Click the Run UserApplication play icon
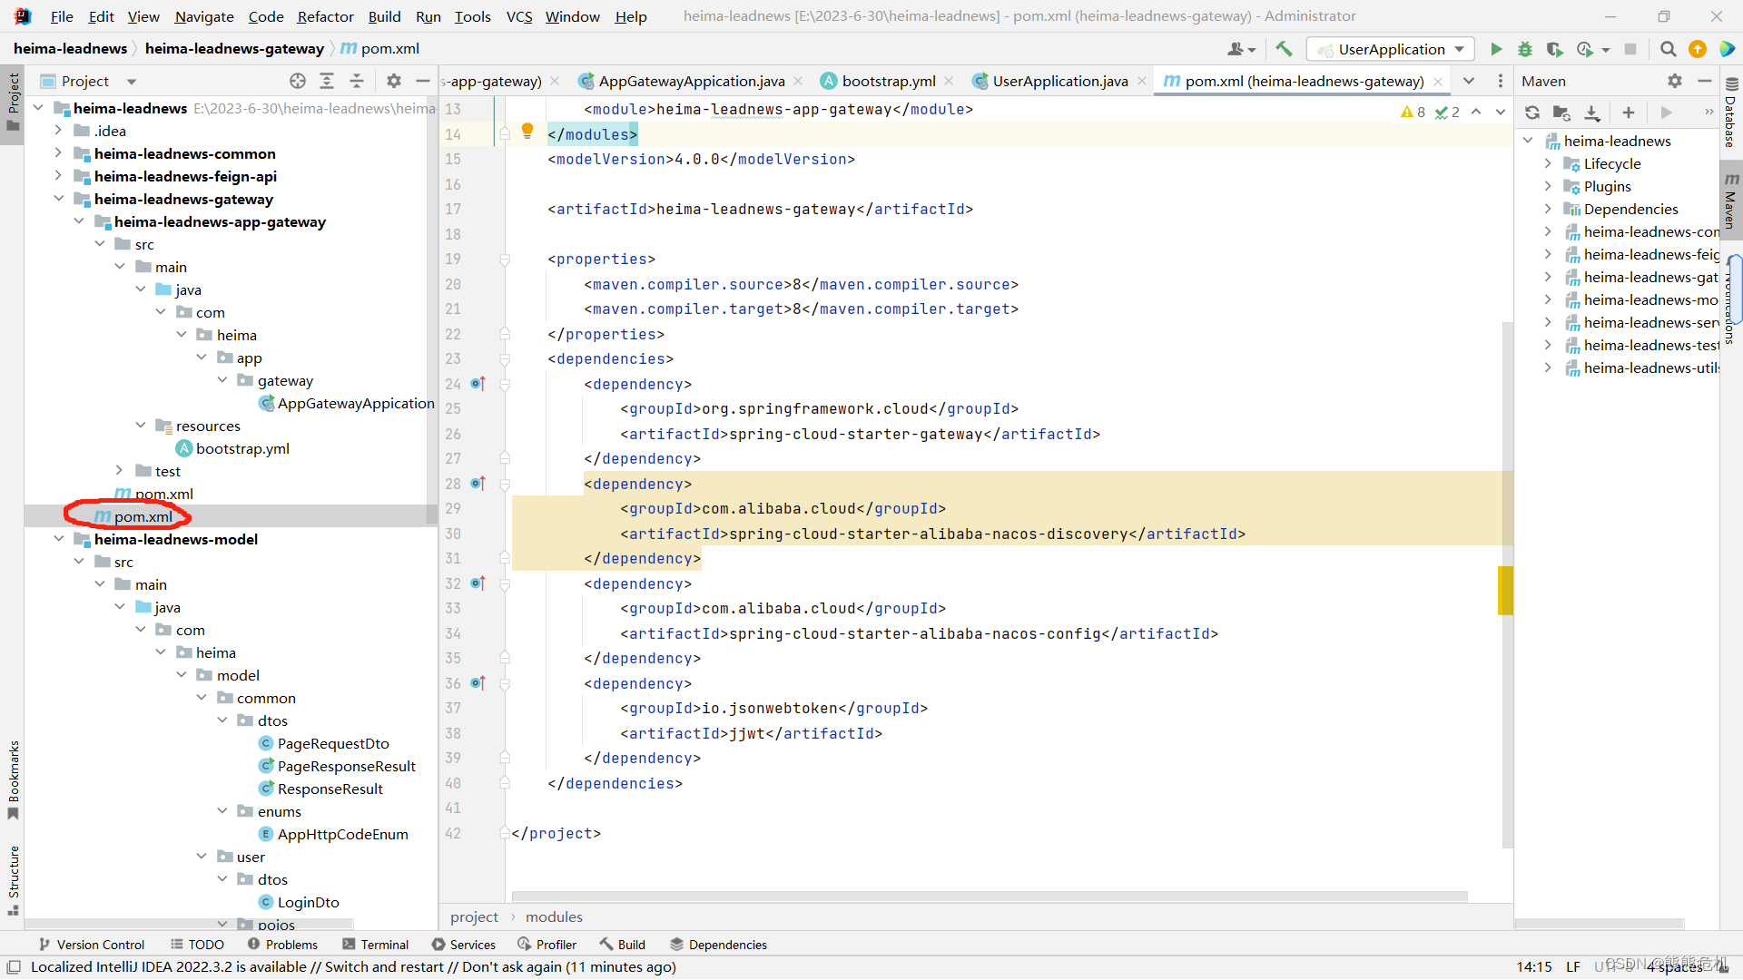Screen dimensions: 1743x980 click(x=1496, y=49)
